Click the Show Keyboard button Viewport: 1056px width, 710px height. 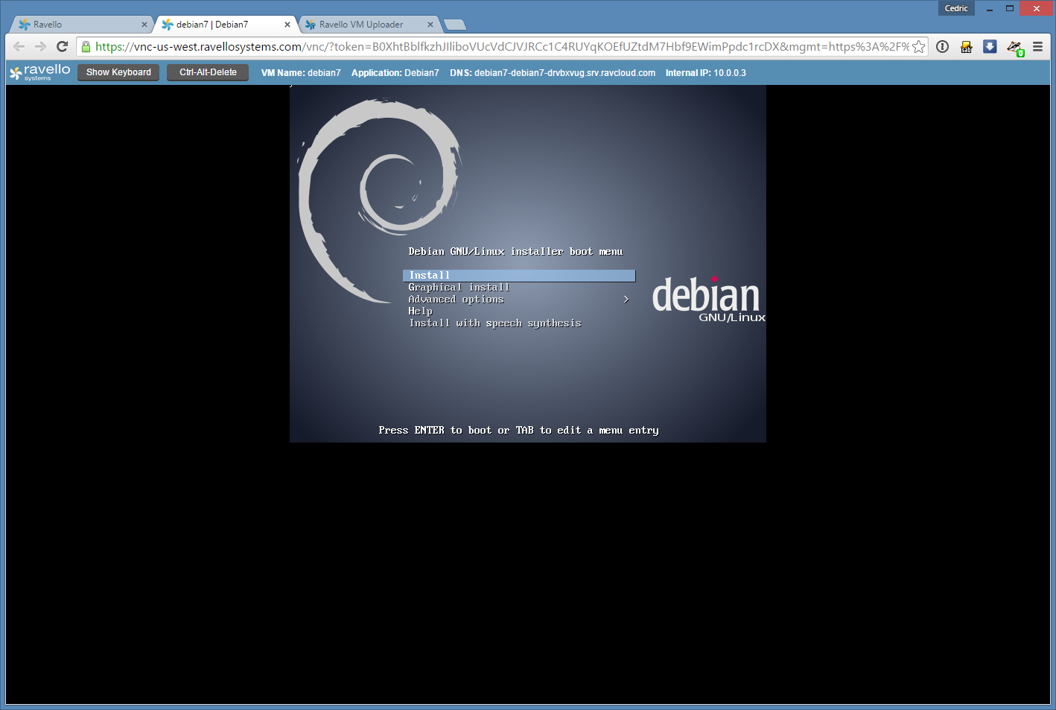click(x=118, y=72)
